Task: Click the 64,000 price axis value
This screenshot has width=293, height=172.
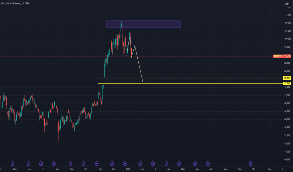Action: click(287, 111)
